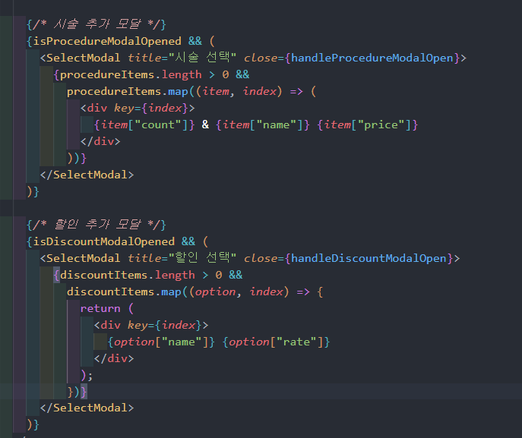Viewport: 522px width, 438px height.
Task: Click the isDiscountModalOpened variable
Action: pos(104,241)
